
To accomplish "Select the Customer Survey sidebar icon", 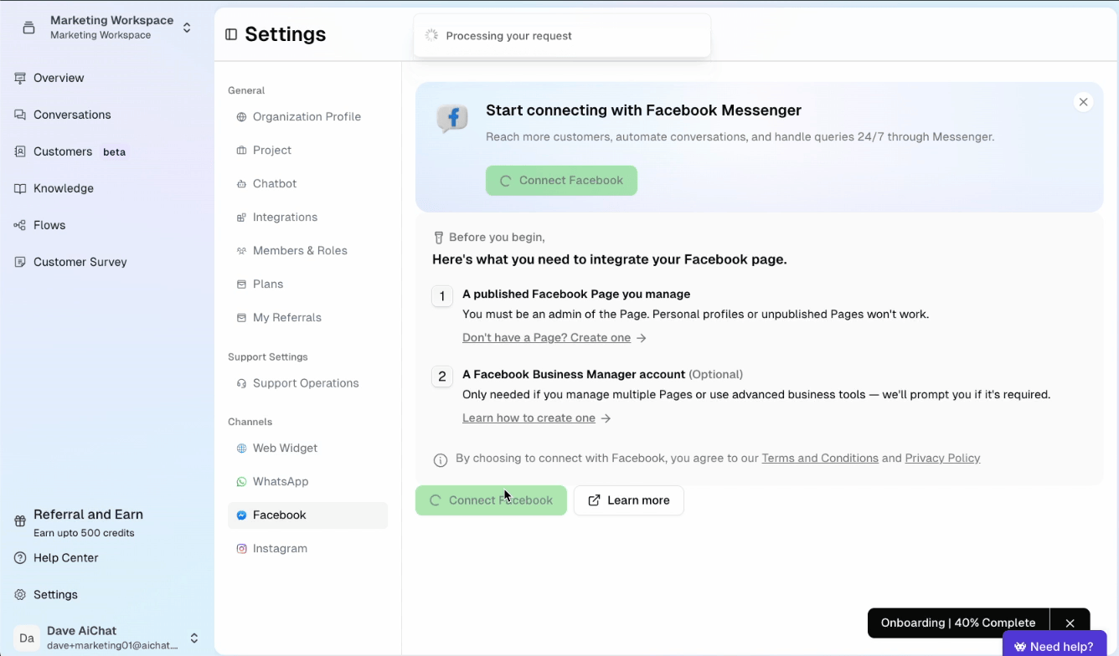I will 19,261.
